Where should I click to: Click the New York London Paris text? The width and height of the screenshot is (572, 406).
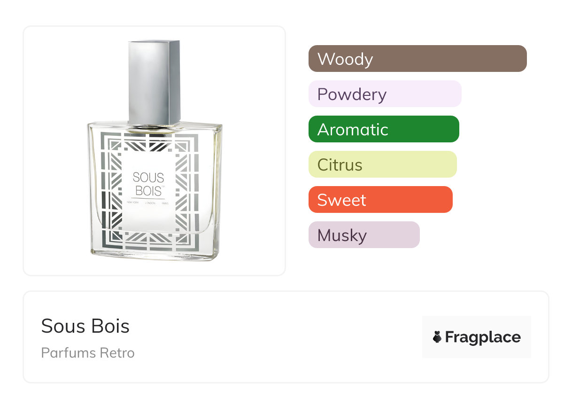(x=148, y=203)
